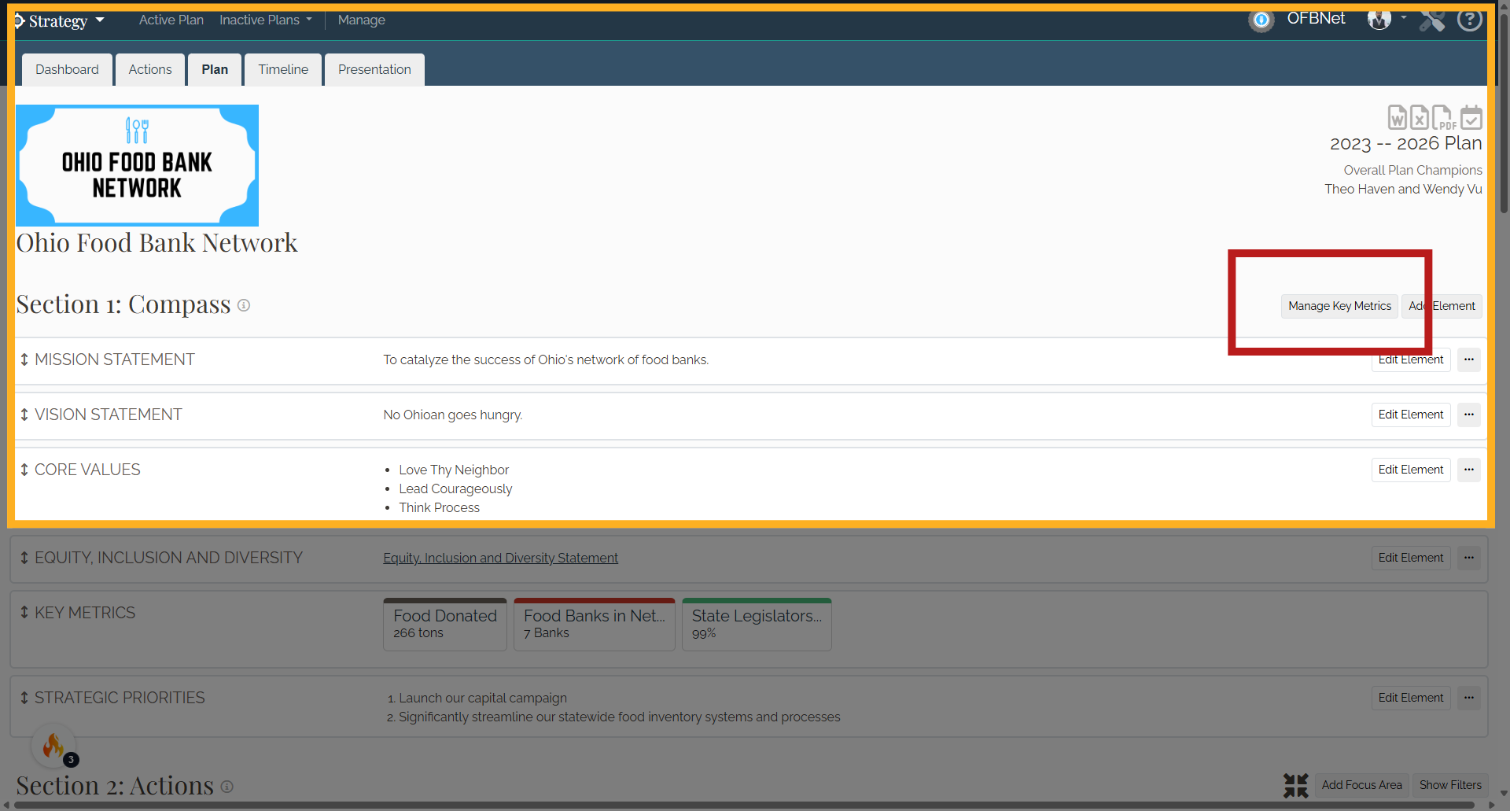Open more options for Mission Statement
The height and width of the screenshot is (811, 1510).
pyautogui.click(x=1469, y=359)
